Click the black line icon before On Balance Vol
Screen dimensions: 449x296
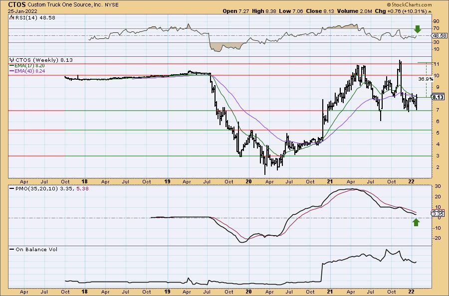click(x=12, y=249)
